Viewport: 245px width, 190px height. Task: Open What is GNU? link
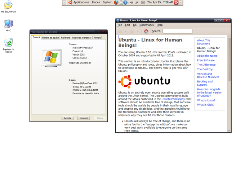click(x=206, y=105)
